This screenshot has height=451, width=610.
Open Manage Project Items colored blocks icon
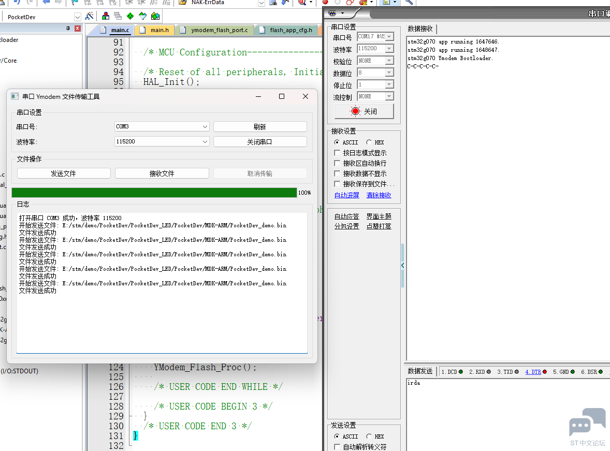[x=106, y=16]
